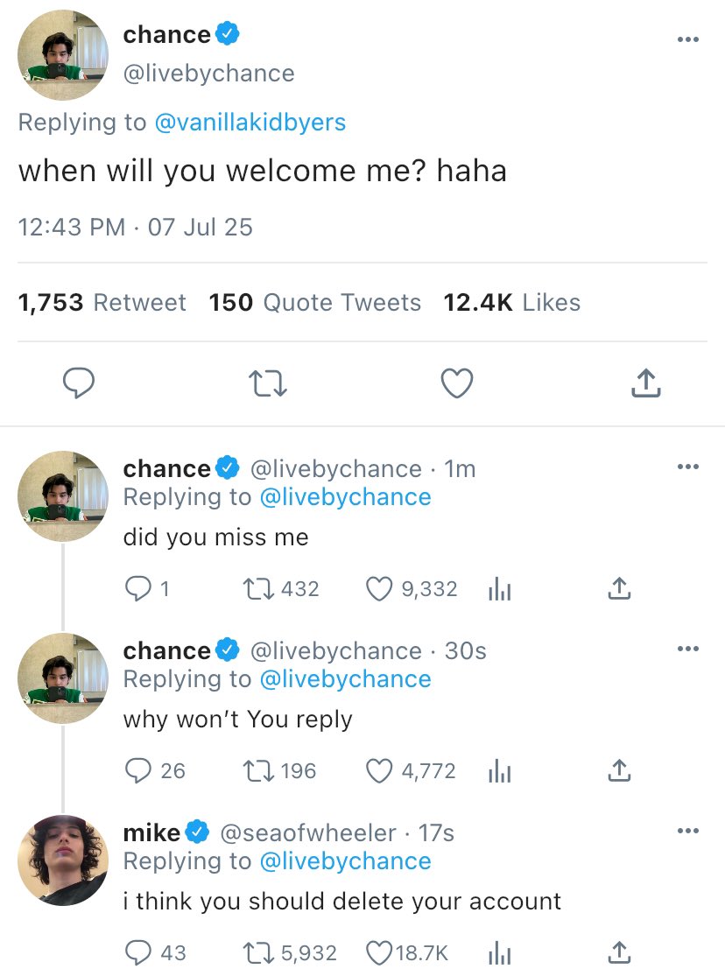
Task: Reply to the main "welcome me" tweet
Action: pos(78,383)
